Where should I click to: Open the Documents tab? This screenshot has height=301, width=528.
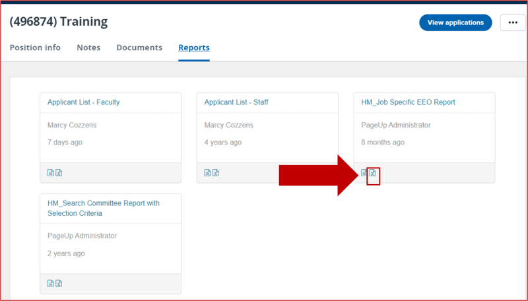click(x=139, y=48)
